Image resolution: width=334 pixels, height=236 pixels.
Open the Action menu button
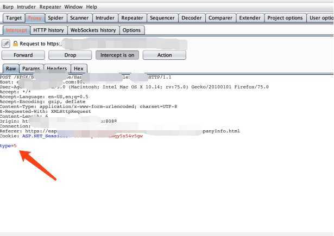pos(165,55)
